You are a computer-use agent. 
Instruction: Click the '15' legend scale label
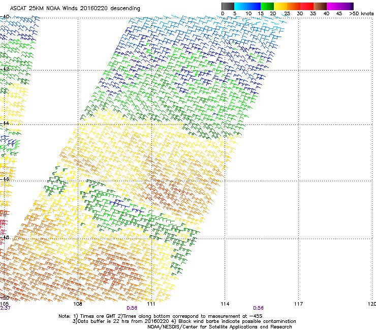[261, 13]
